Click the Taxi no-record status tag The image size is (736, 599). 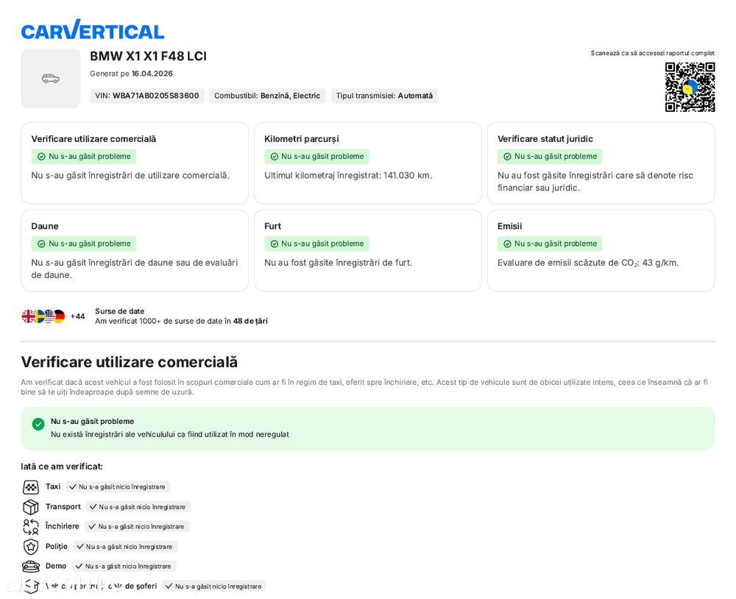118,487
